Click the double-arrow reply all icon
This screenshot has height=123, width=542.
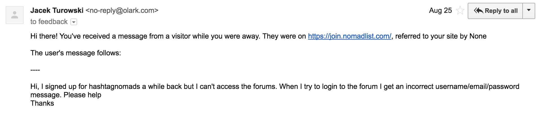pos(478,11)
